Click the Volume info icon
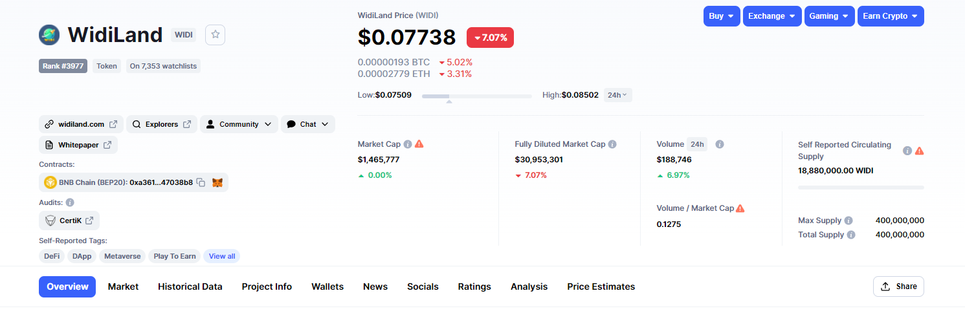 (720, 144)
